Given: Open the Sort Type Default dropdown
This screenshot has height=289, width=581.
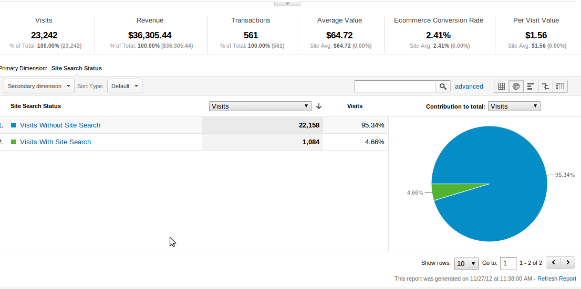Looking at the screenshot, I should pyautogui.click(x=124, y=86).
